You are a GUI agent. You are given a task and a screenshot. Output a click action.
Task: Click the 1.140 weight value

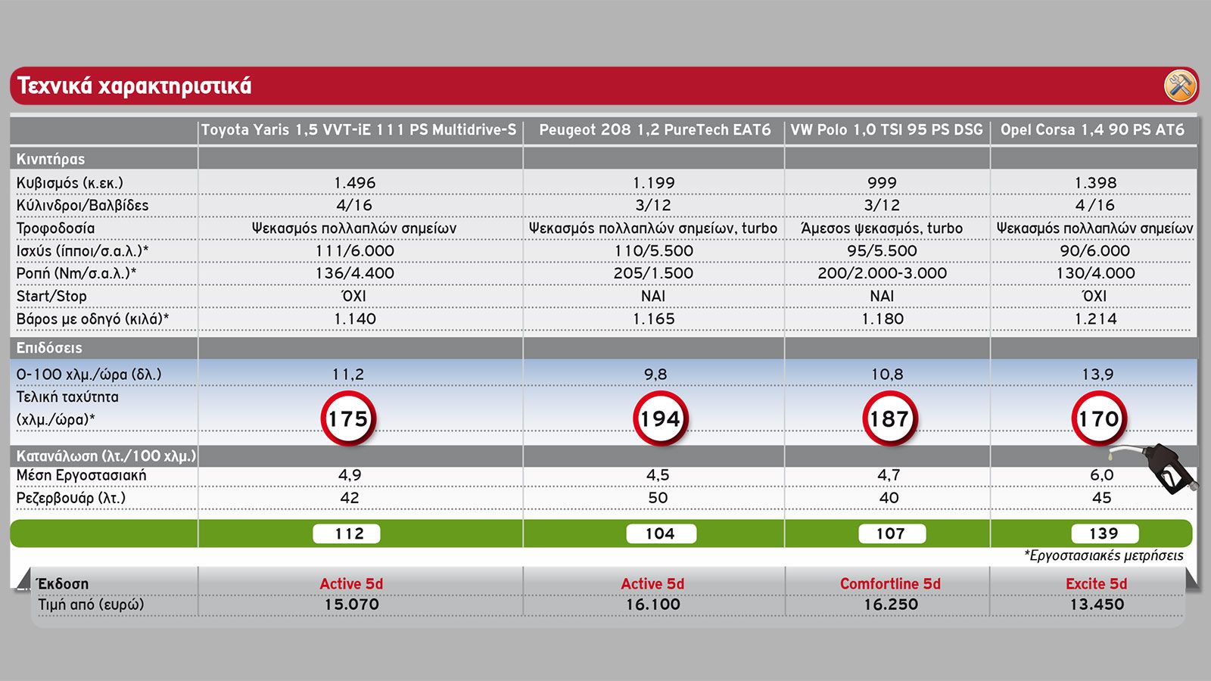[x=355, y=319]
